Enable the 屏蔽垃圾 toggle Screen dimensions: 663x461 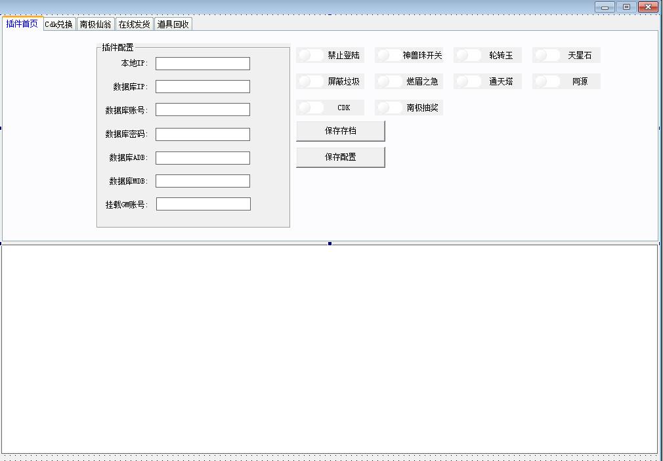click(x=311, y=81)
